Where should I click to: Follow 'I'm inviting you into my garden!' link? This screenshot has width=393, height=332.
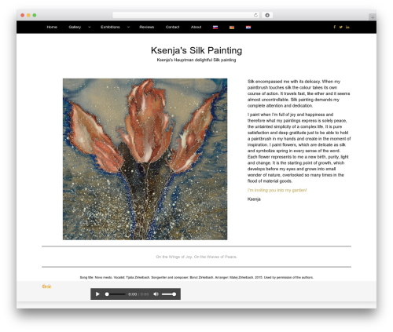point(277,190)
